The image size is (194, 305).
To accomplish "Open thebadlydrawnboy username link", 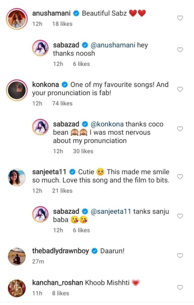I will (60, 251).
